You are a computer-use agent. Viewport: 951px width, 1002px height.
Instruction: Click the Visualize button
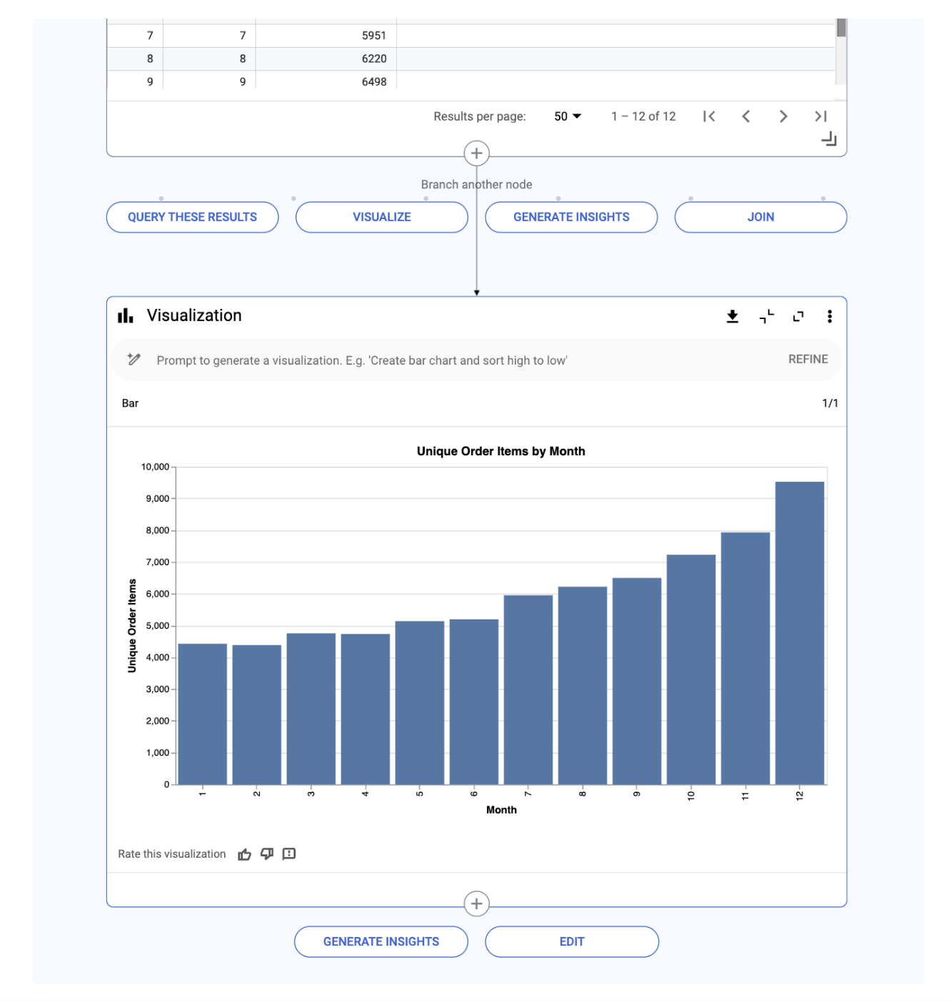pyautogui.click(x=381, y=217)
